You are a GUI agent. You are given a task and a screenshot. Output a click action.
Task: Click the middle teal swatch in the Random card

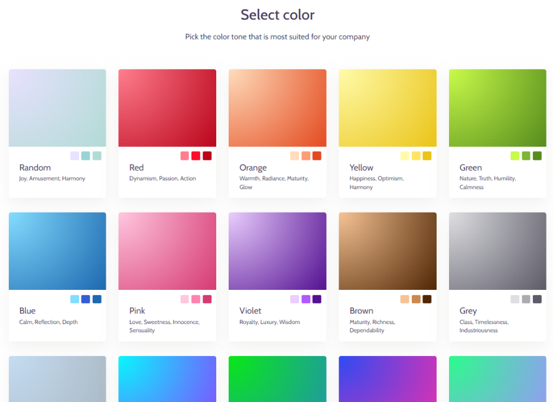pyautogui.click(x=86, y=156)
